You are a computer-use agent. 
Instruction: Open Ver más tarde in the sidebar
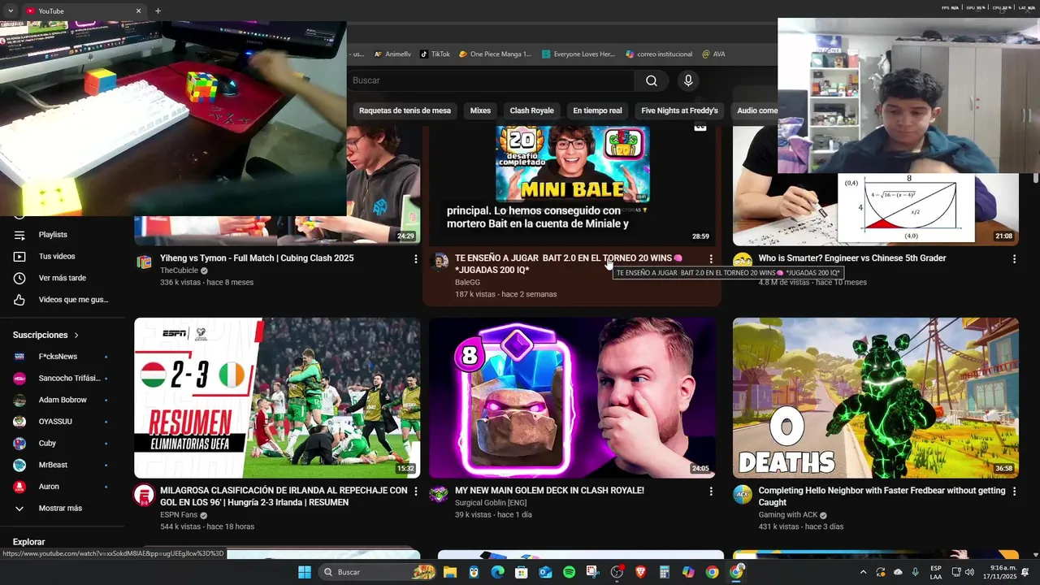(x=61, y=278)
